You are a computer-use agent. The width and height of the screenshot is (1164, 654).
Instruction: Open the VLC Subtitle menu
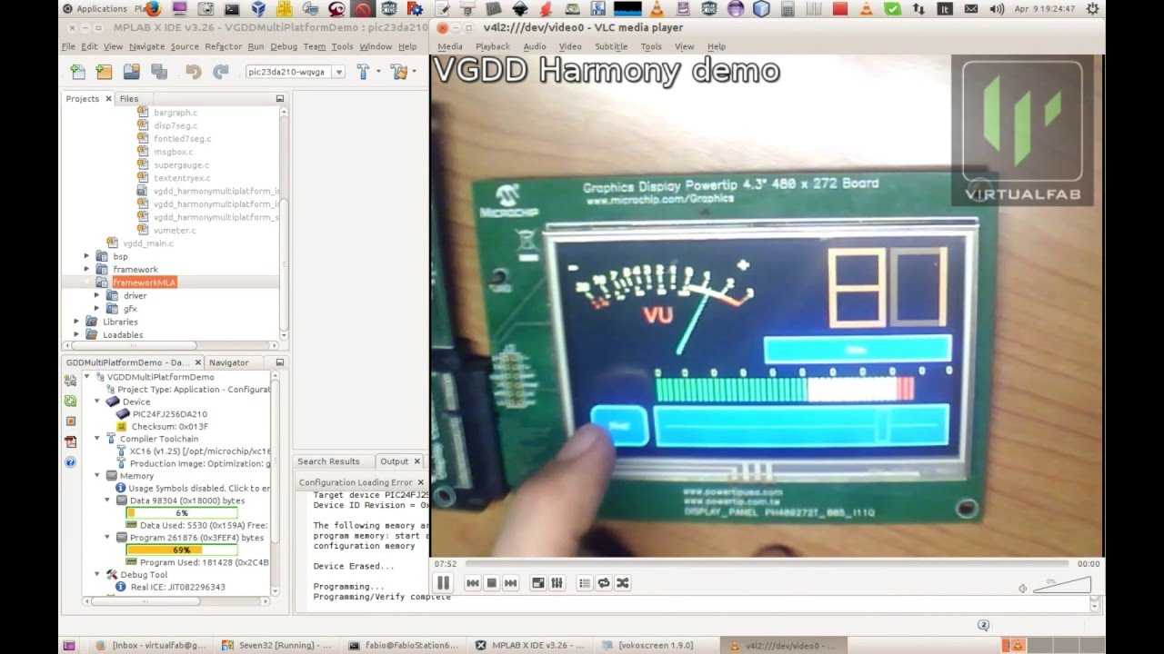coord(611,46)
